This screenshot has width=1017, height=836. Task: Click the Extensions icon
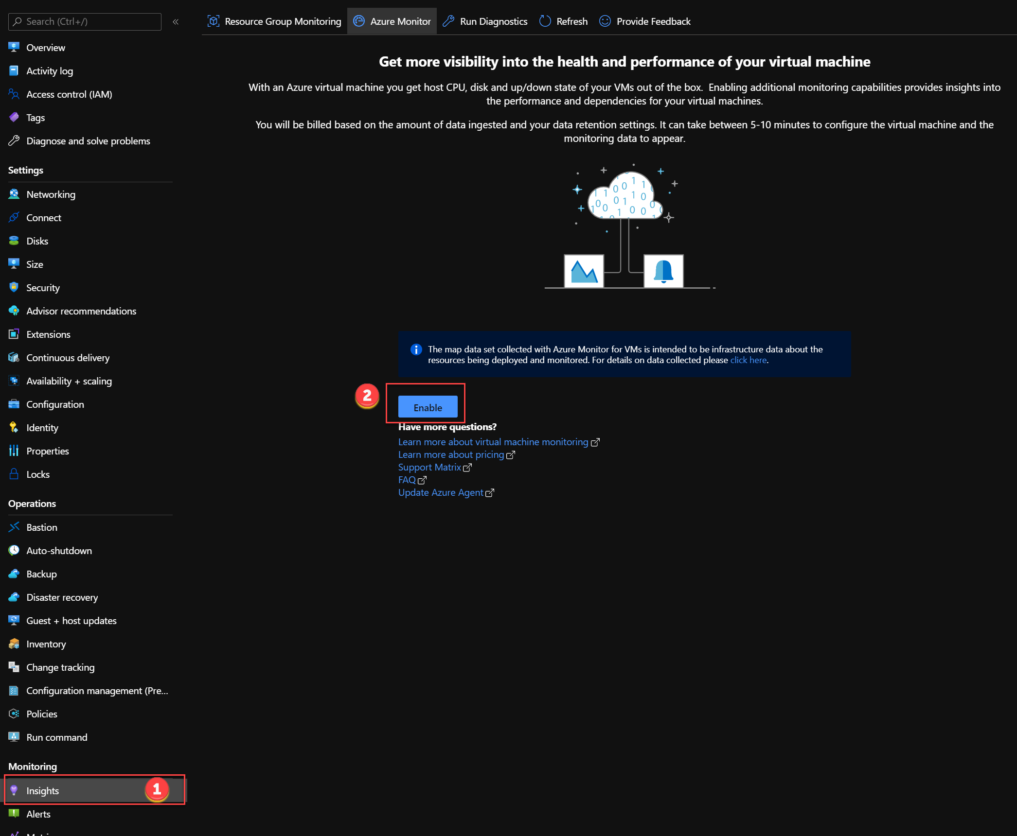tap(14, 334)
